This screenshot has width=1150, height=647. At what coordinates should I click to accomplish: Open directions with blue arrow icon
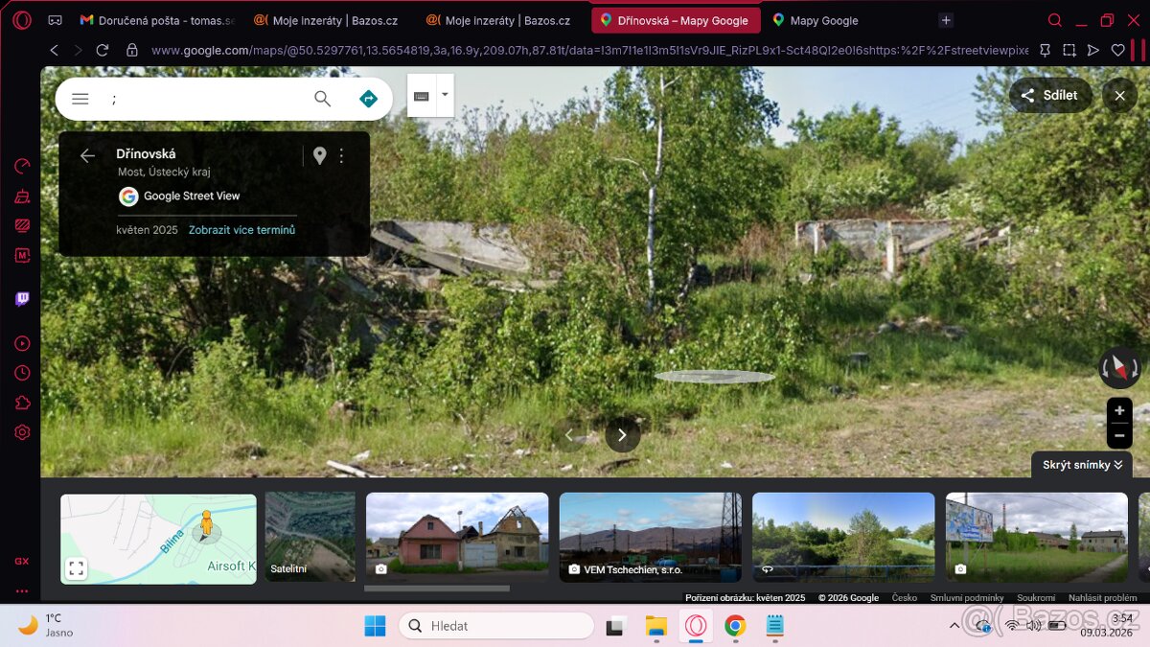368,99
